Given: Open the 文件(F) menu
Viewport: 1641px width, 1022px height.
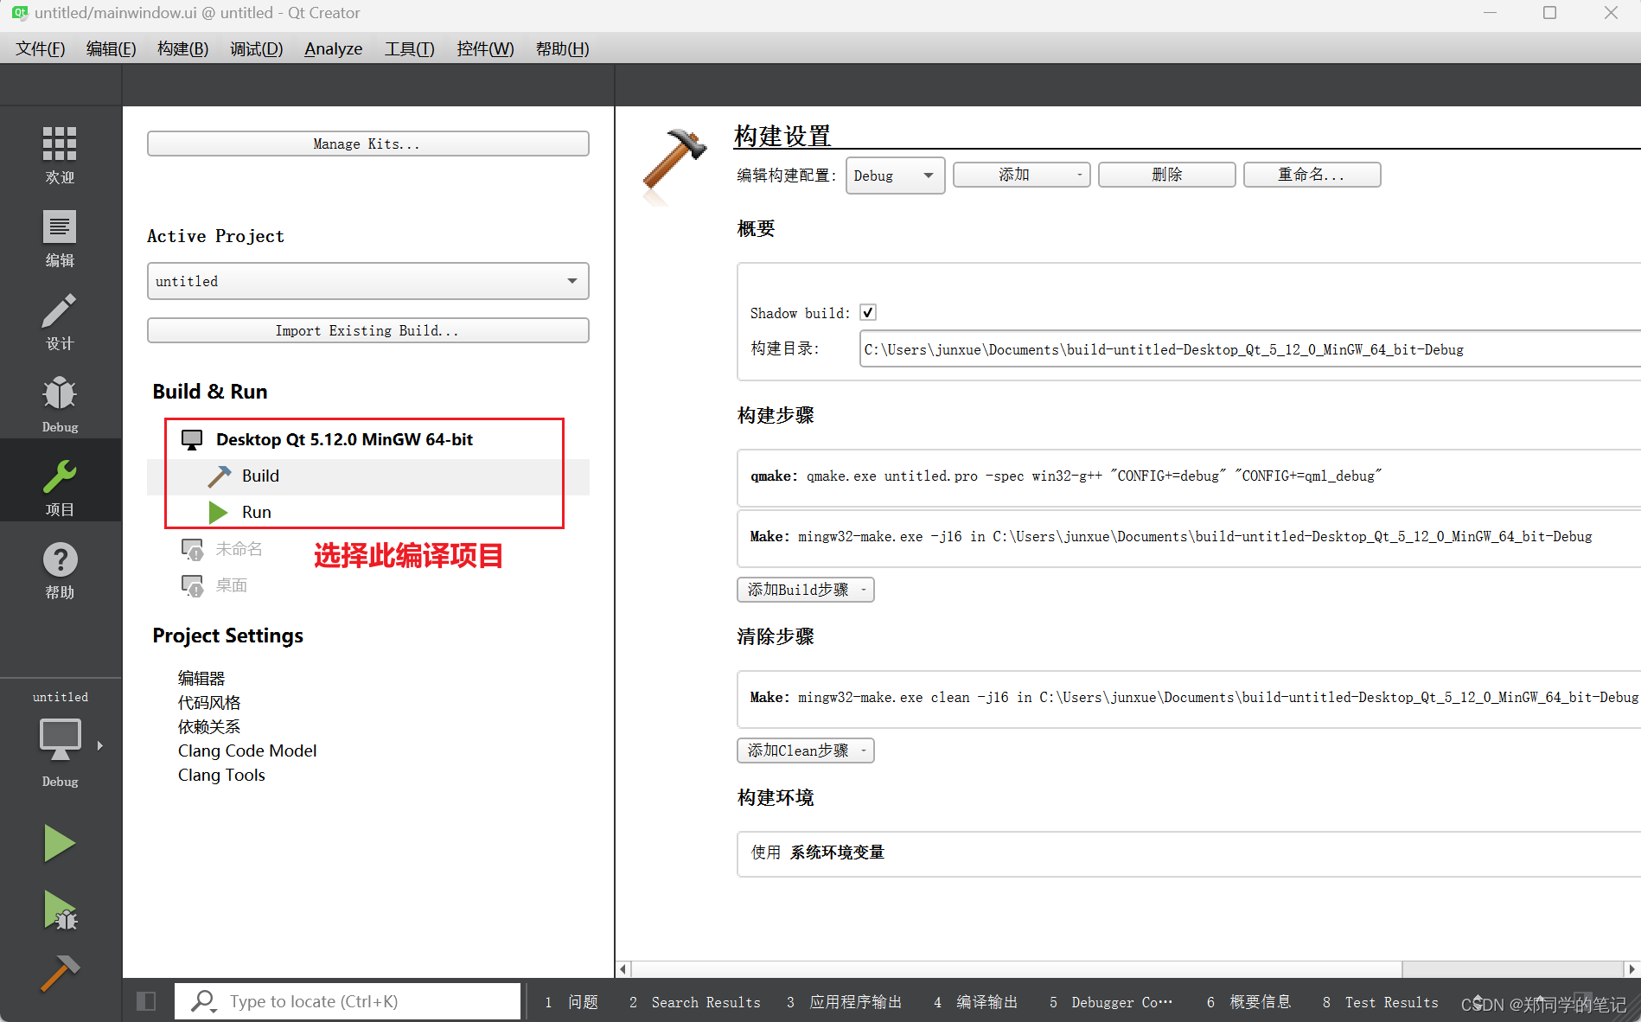Looking at the screenshot, I should (x=40, y=48).
